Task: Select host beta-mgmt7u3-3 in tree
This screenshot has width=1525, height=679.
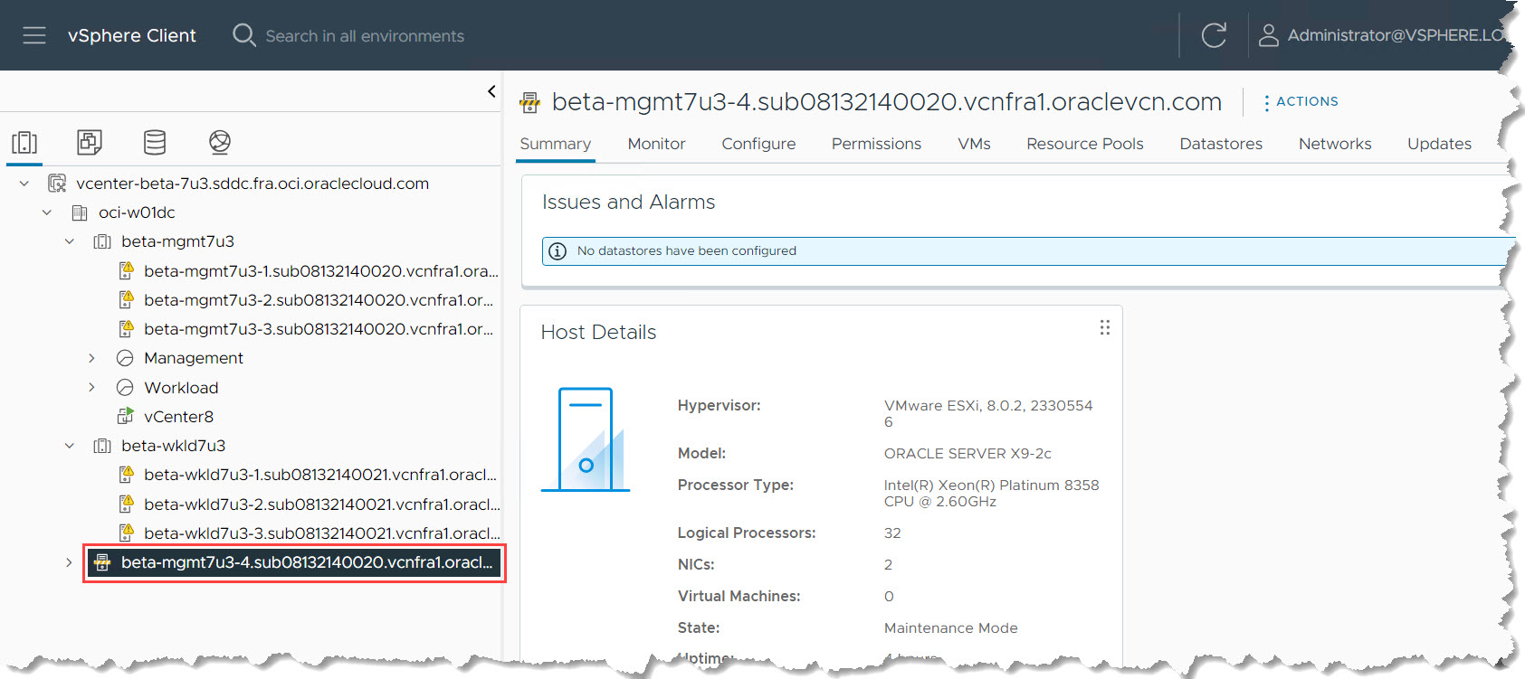Action: coord(319,328)
